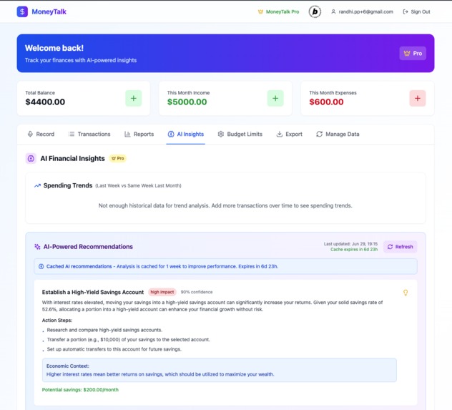452x410 pixels.
Task: Click the AI-Powered Recommendations sparkle icon
Action: coord(37,247)
